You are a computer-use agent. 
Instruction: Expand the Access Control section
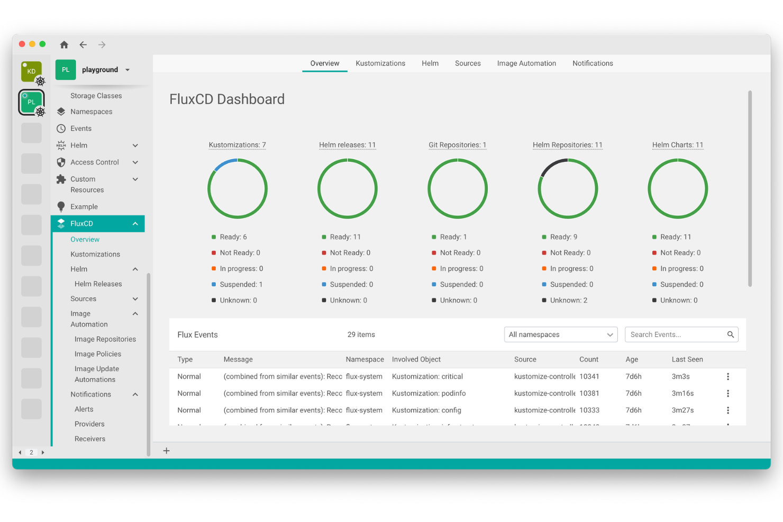135,162
